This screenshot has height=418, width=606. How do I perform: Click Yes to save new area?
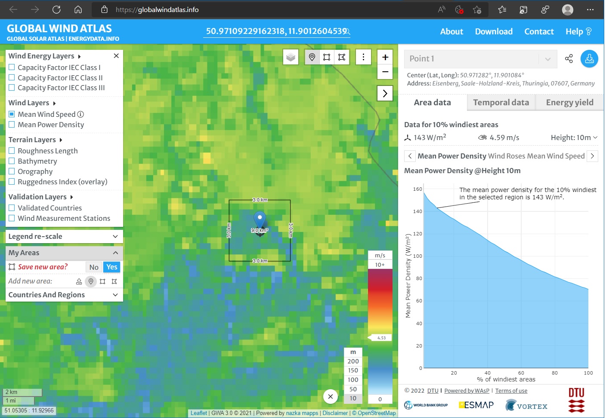click(x=112, y=267)
